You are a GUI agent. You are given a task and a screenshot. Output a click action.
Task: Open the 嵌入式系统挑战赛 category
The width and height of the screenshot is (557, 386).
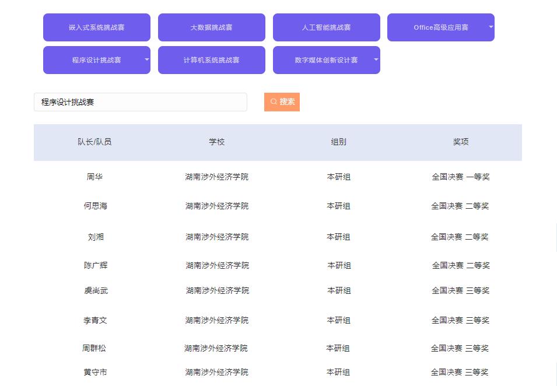(97, 27)
